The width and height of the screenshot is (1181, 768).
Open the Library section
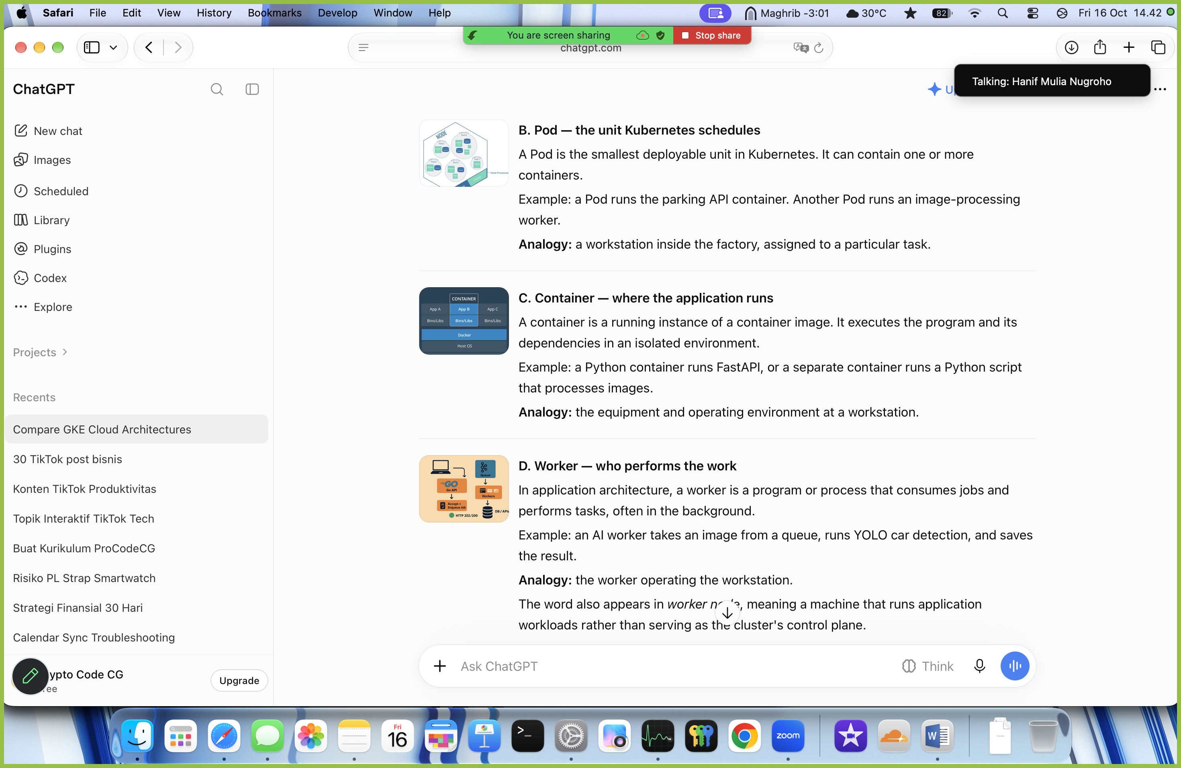[x=42, y=220]
